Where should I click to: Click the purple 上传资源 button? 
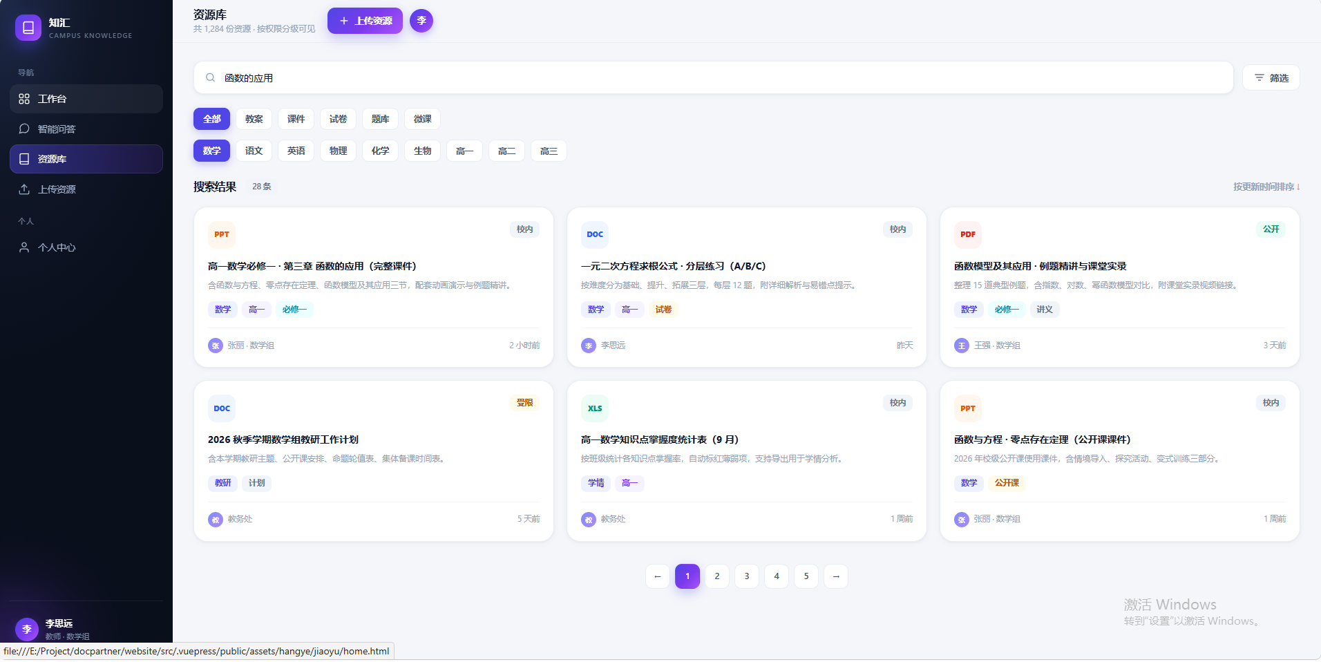(x=365, y=21)
